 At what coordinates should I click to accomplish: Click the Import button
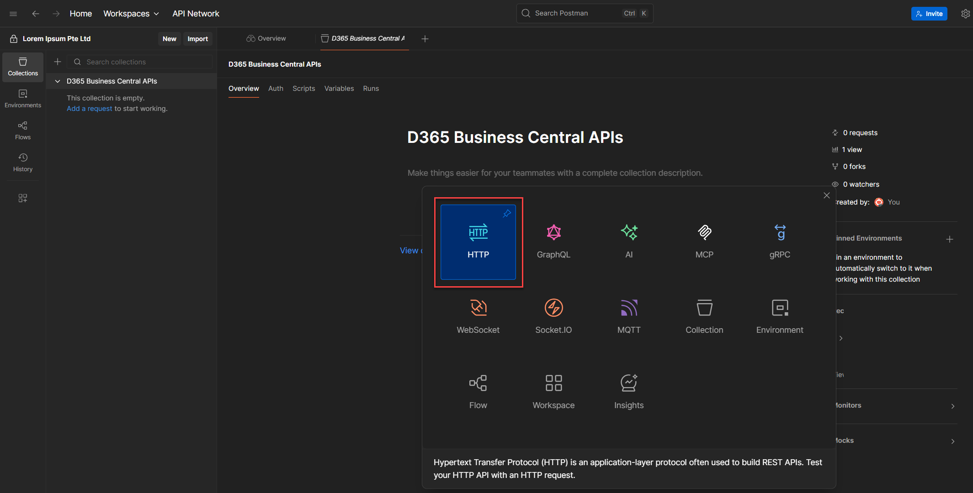tap(197, 39)
